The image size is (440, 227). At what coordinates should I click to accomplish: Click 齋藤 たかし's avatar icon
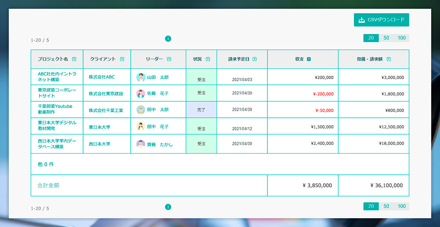coord(141,144)
